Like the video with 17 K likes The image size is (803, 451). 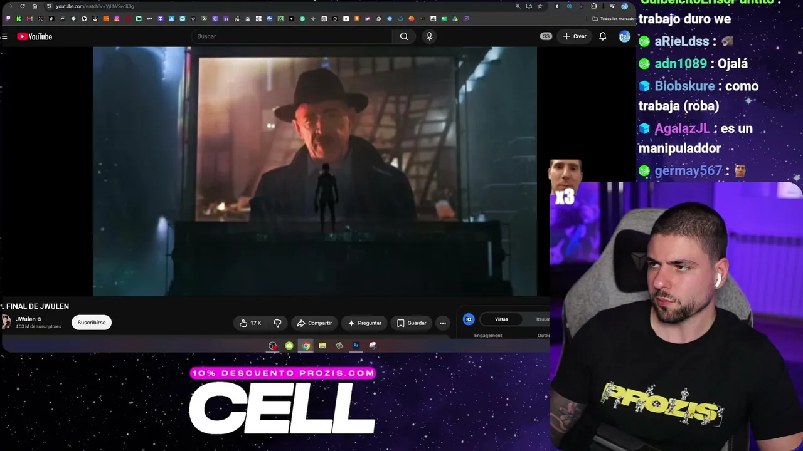tap(250, 323)
